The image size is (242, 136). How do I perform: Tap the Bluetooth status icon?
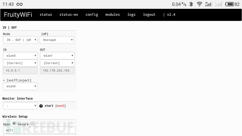[x=191, y=4]
